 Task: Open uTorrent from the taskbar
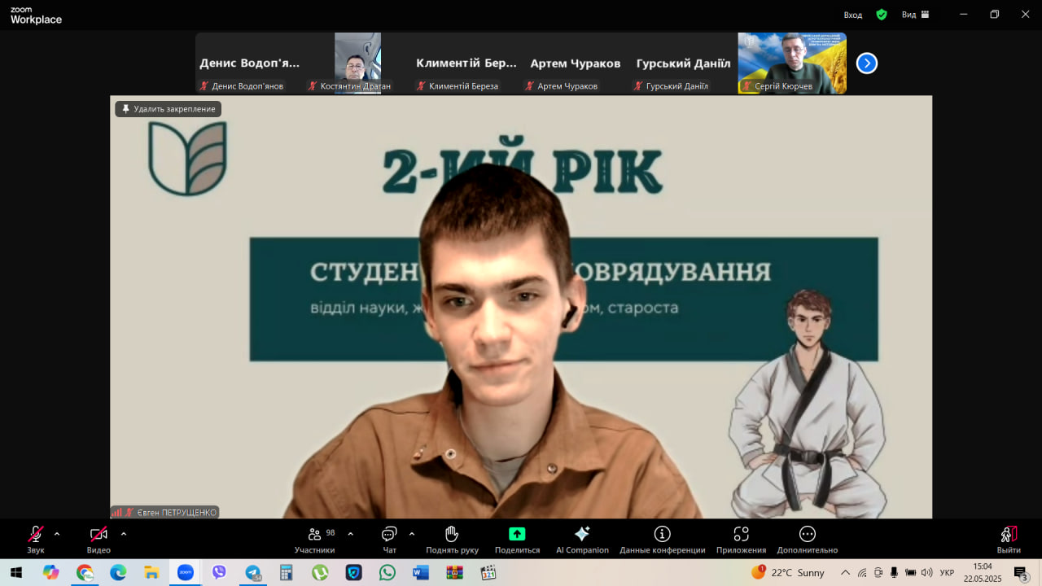coord(320,572)
